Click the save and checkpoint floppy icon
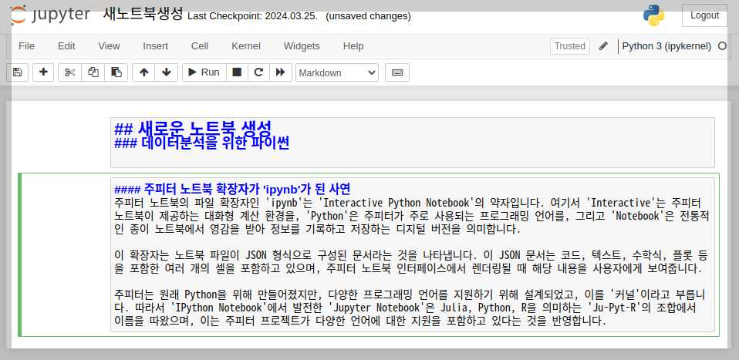This screenshot has width=739, height=360. pos(18,72)
